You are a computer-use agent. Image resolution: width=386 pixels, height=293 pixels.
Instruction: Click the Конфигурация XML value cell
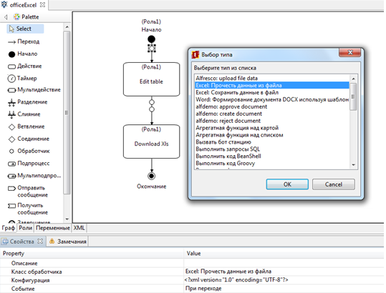pos(284,280)
